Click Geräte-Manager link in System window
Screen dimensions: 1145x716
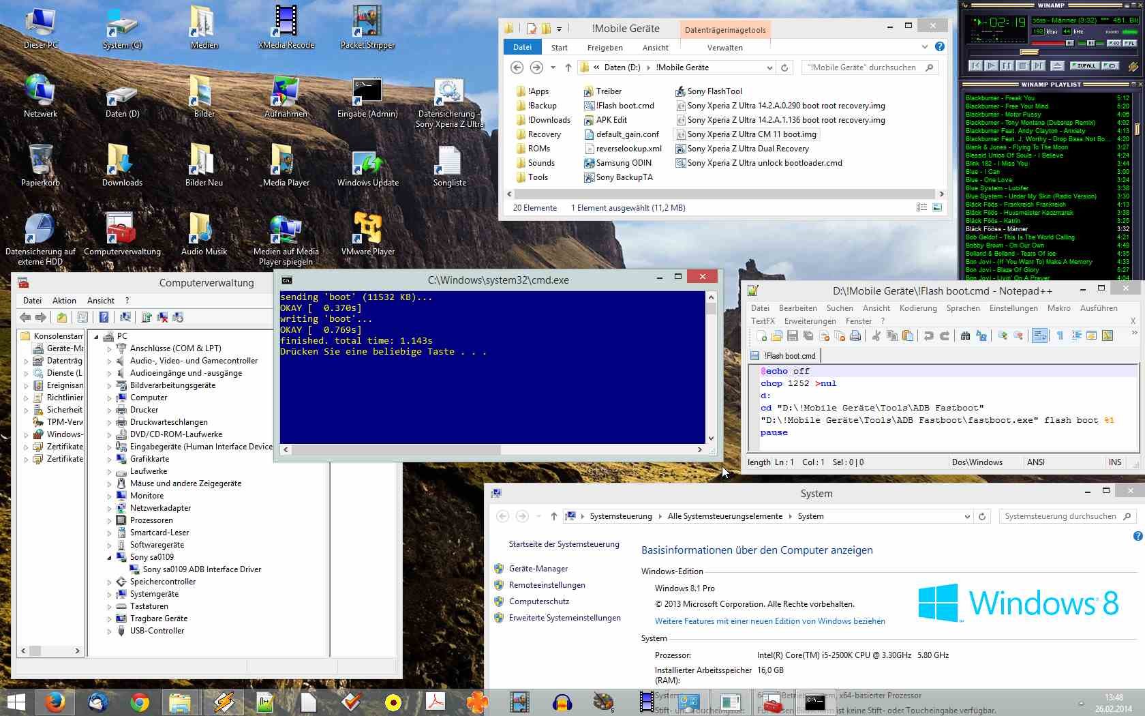point(538,569)
